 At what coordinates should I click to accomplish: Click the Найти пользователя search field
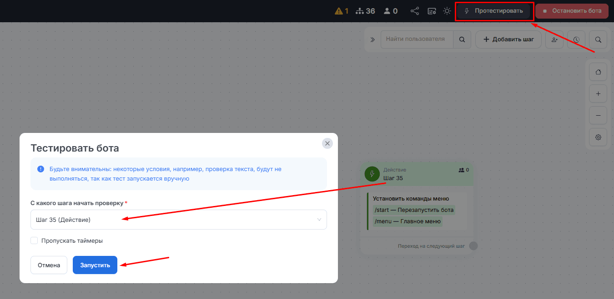coord(417,39)
